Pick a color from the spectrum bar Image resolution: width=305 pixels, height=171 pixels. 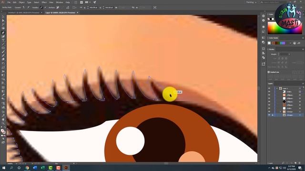pos(285,28)
